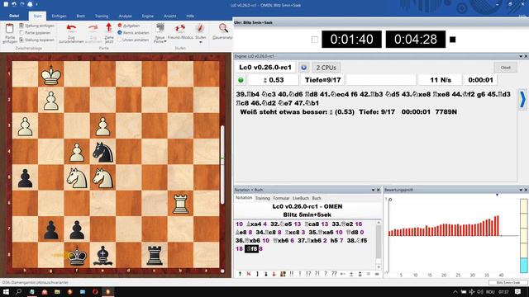
Task: Select the white rook on the board
Action: (x=180, y=204)
